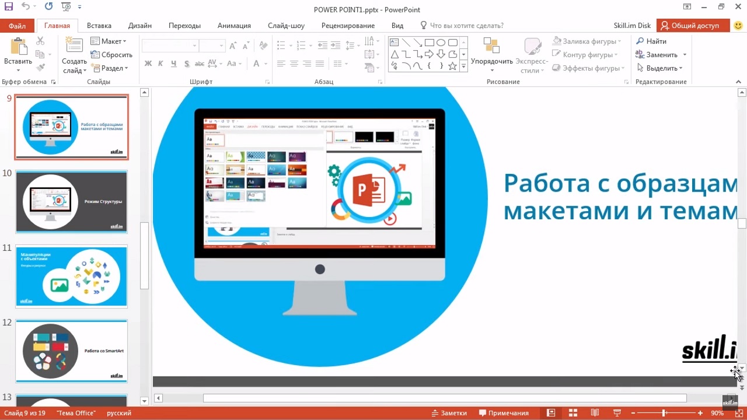Click the Share (Общий доступ) button

click(x=693, y=26)
